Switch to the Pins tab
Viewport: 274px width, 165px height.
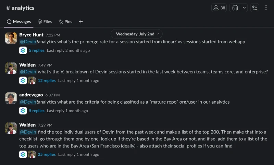tap(65, 22)
